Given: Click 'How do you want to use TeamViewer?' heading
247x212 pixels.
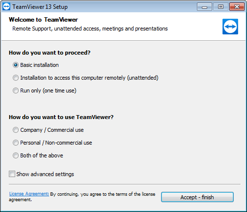Looking at the screenshot, I should click(x=61, y=117).
